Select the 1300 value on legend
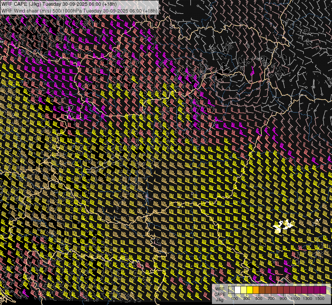The width and height of the screenshot is (332, 305). pyautogui.click(x=308, y=299)
